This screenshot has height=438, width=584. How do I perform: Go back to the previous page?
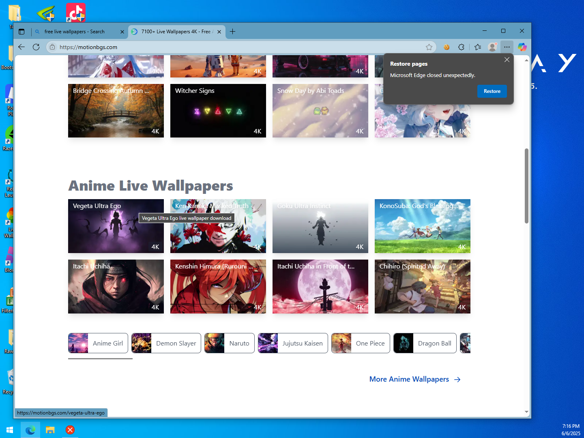21,47
